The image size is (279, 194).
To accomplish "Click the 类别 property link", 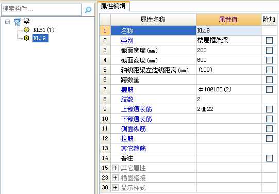I will click(127, 41).
